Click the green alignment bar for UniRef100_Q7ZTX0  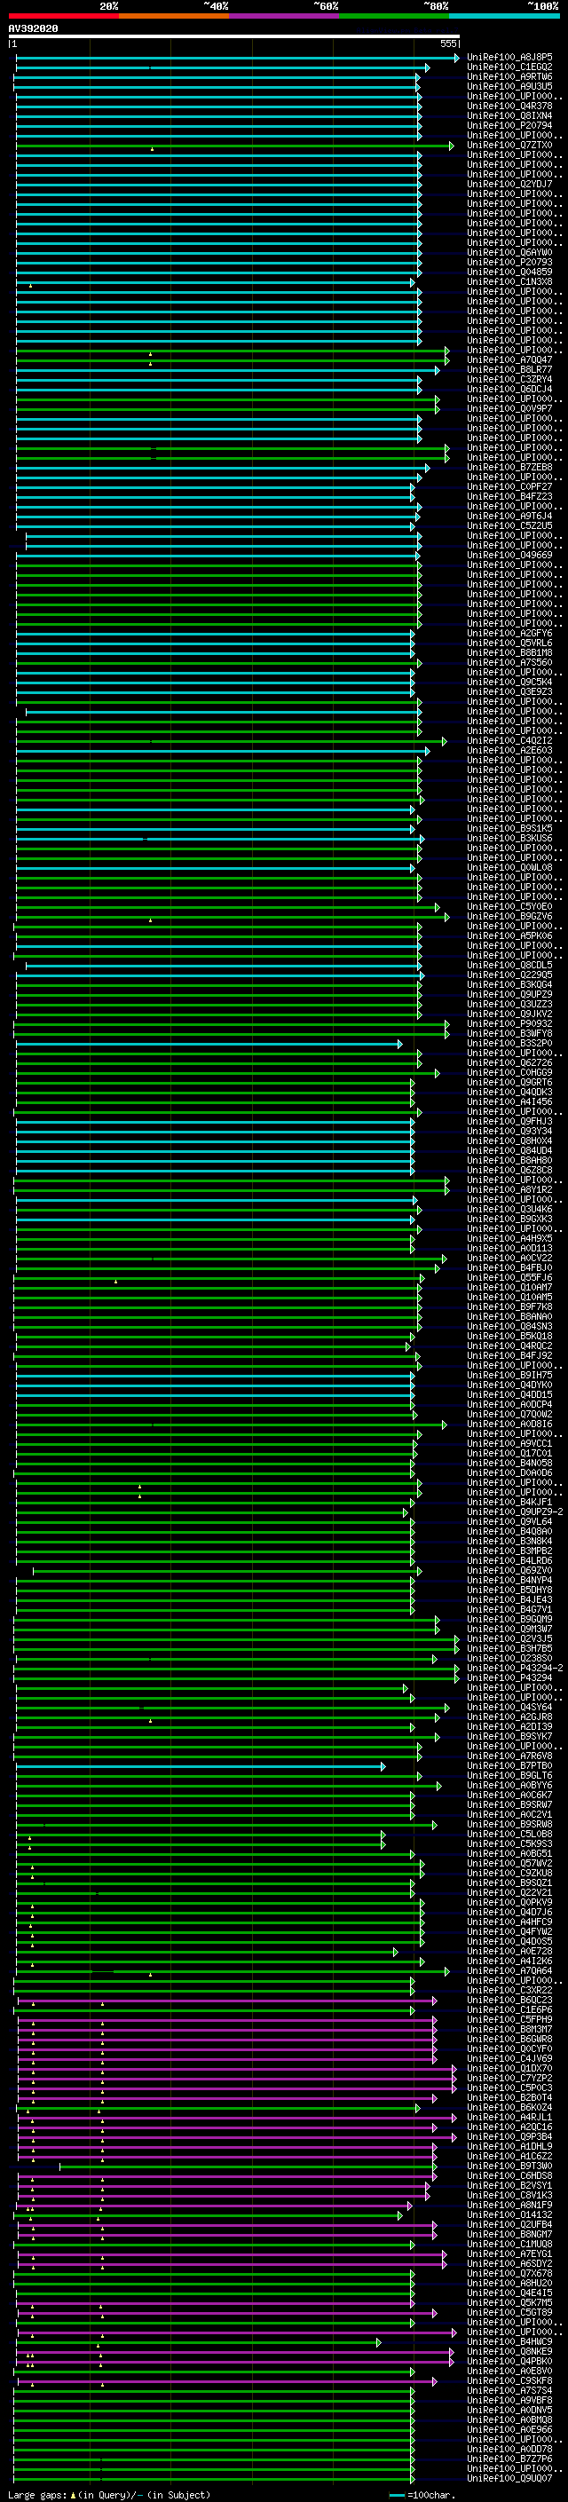tap(234, 146)
